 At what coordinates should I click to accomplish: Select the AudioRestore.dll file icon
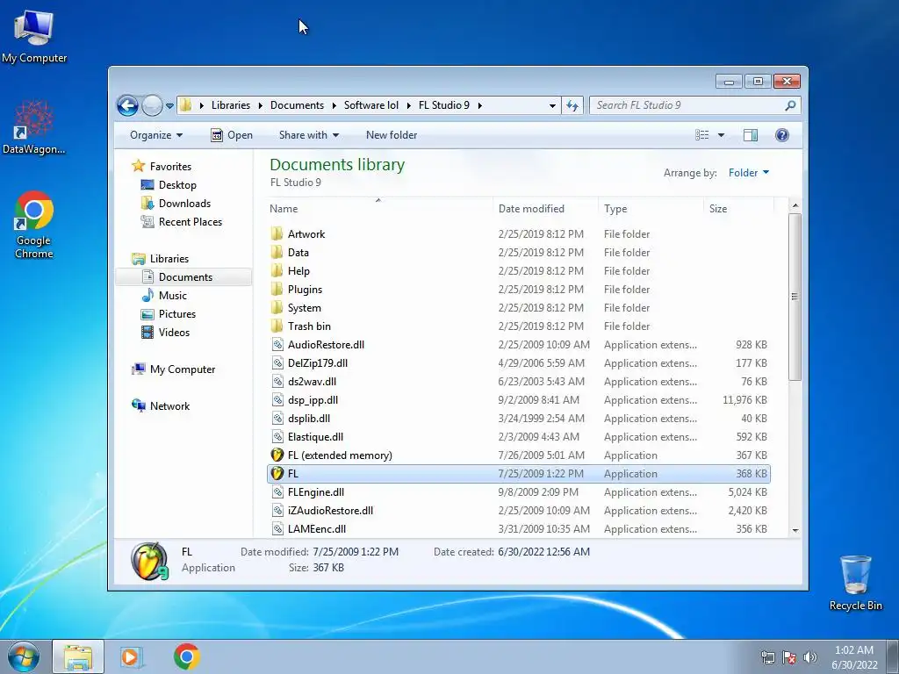point(277,344)
